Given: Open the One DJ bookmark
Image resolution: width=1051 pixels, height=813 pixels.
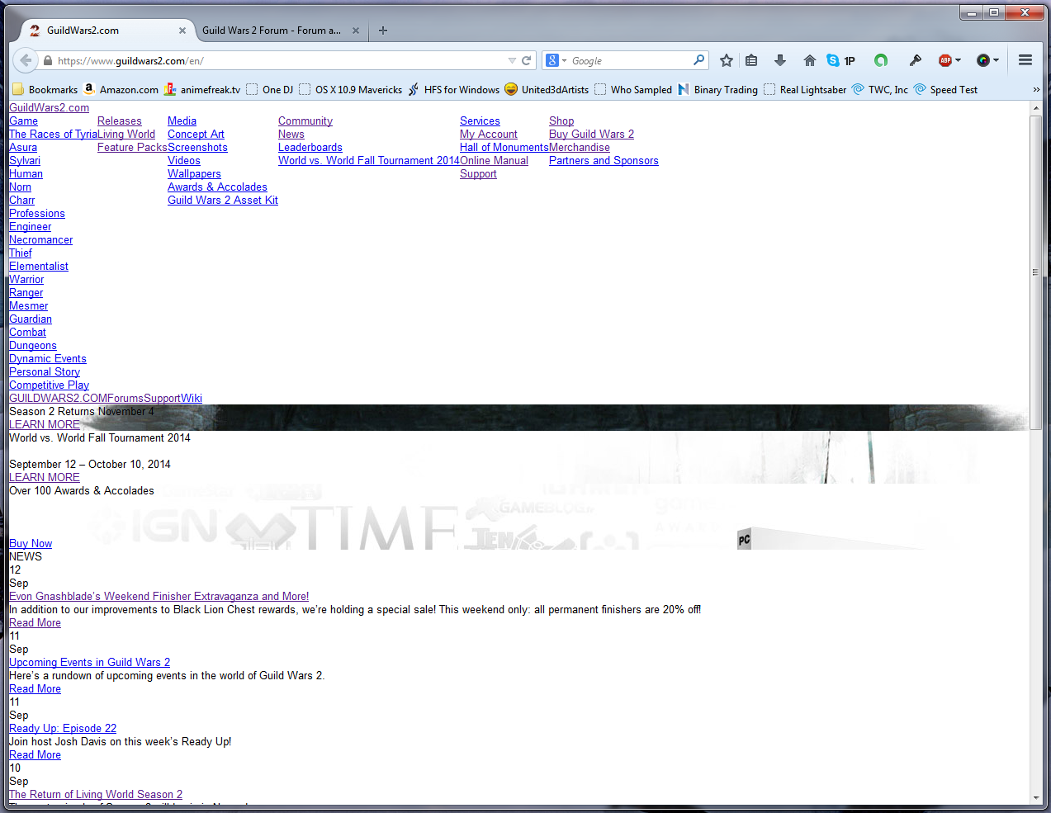Looking at the screenshot, I should [269, 90].
